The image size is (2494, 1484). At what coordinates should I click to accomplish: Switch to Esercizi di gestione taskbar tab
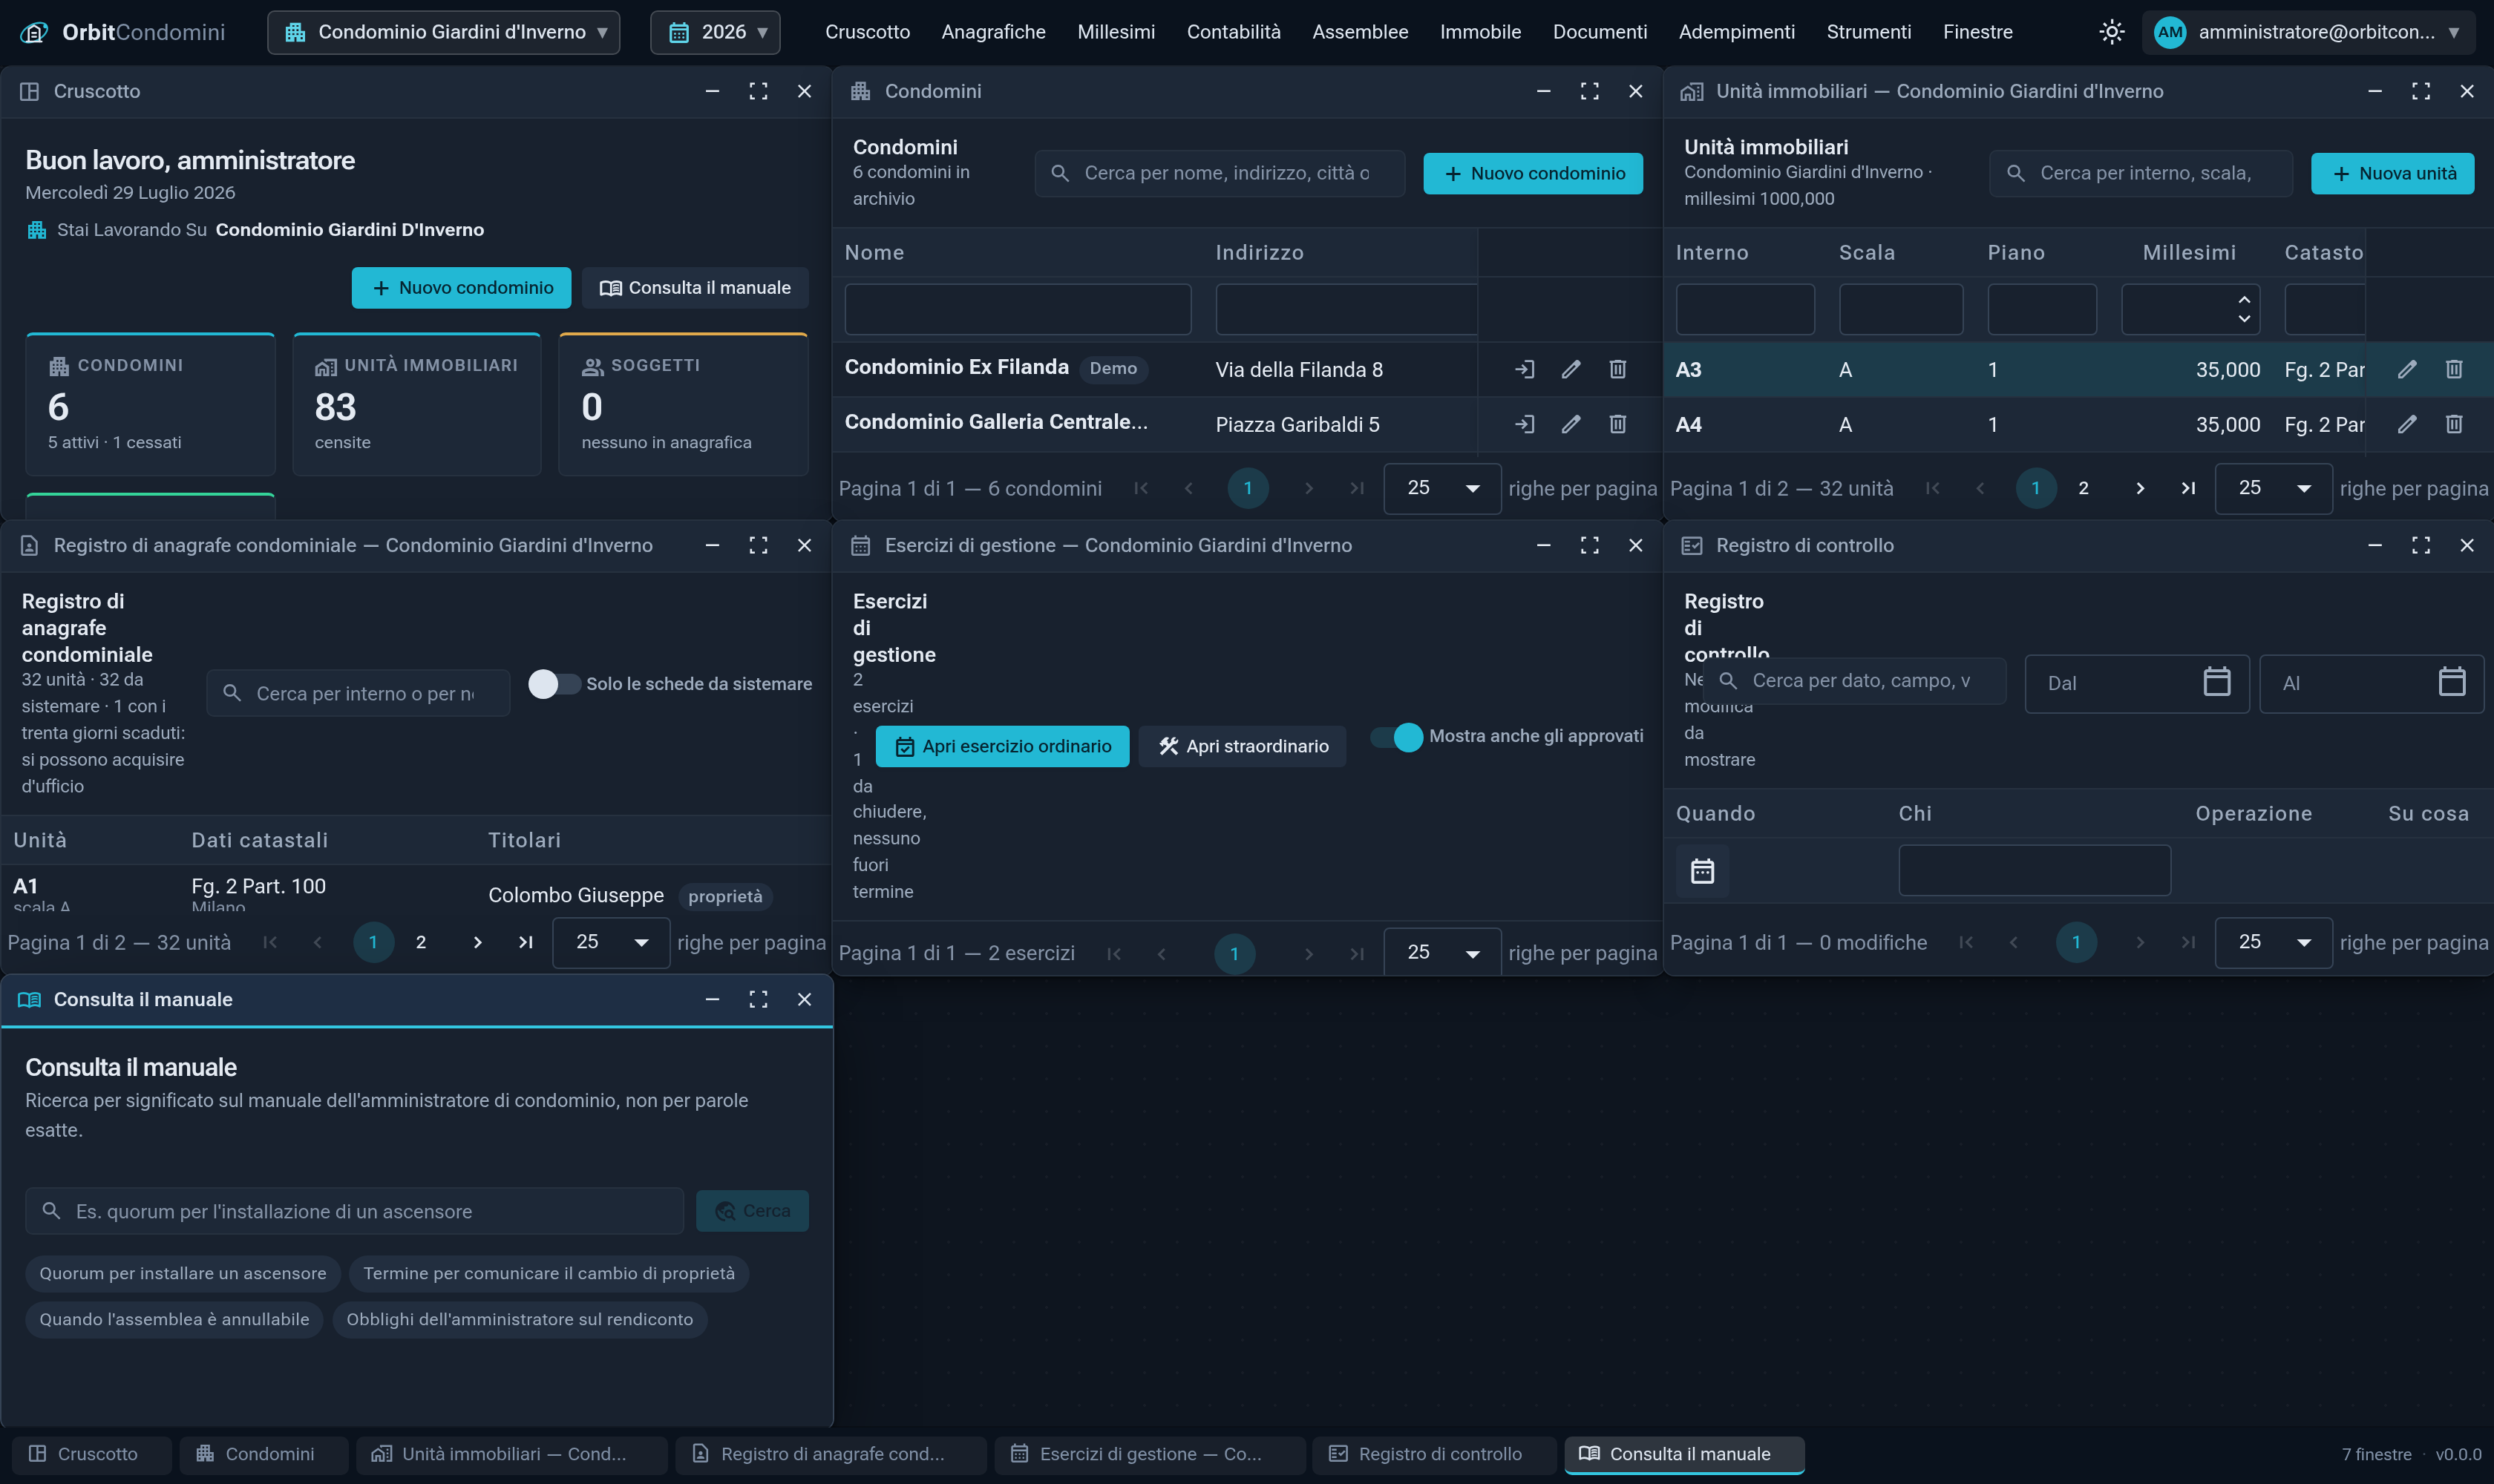click(1150, 1454)
